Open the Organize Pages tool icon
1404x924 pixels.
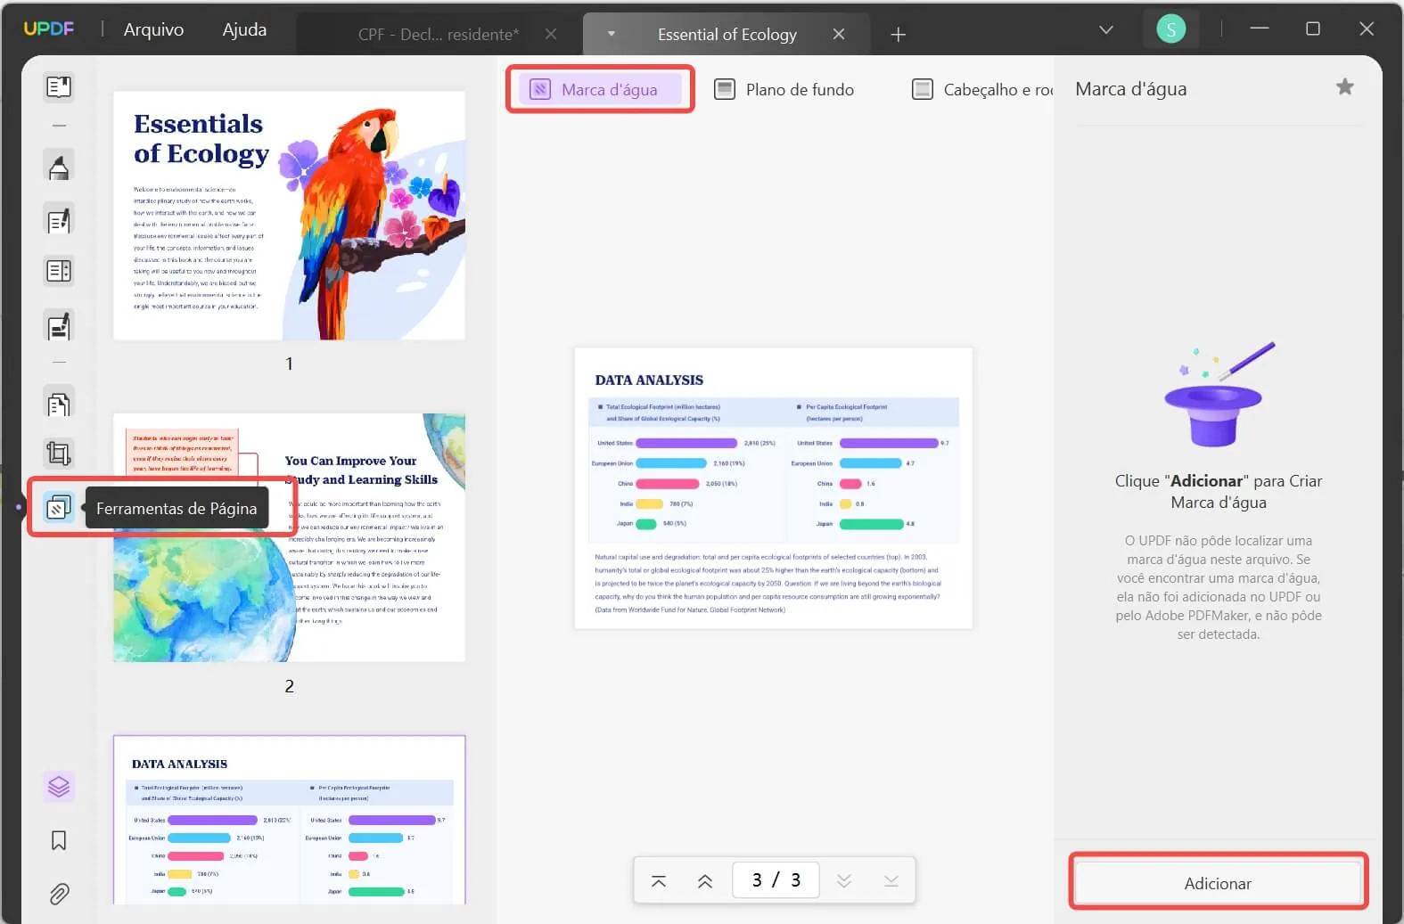coord(59,405)
